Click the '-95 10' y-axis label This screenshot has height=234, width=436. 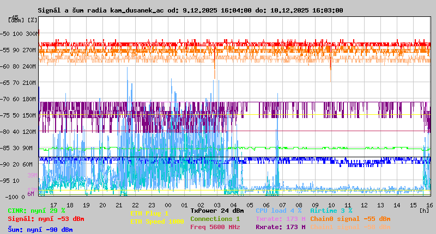pyautogui.click(x=10, y=181)
